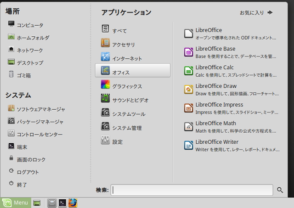Open コントロールセンター control center icon

(x=11, y=133)
